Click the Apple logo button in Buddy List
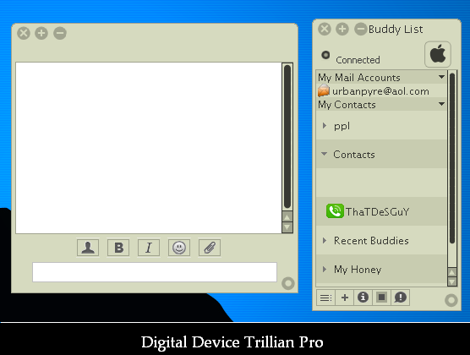 [438, 54]
